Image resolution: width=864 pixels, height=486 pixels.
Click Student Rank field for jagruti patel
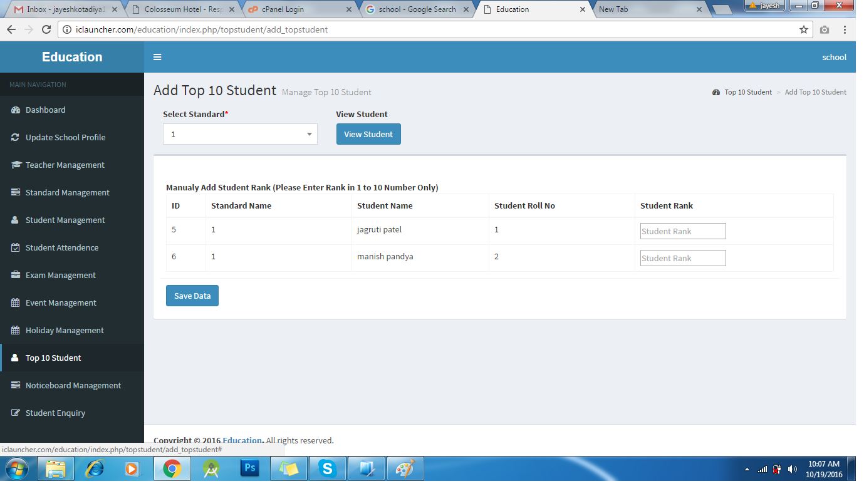point(683,231)
